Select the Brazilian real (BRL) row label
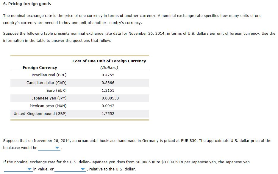278x174 pixels. pyautogui.click(x=49, y=75)
